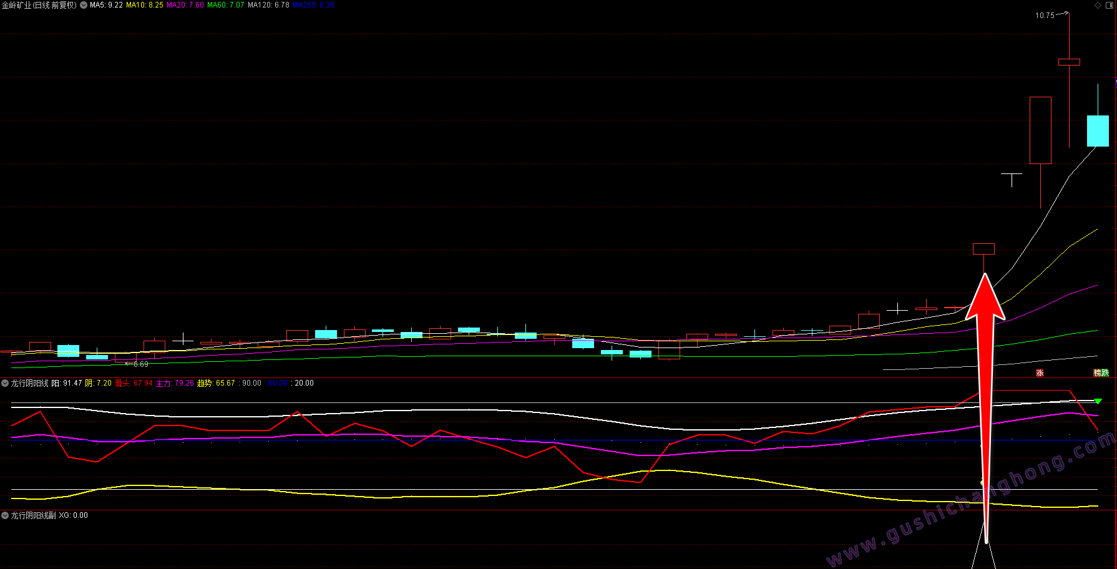This screenshot has height=569, width=1117.
Task: Click the MA120: 6.78 label
Action: click(x=268, y=5)
